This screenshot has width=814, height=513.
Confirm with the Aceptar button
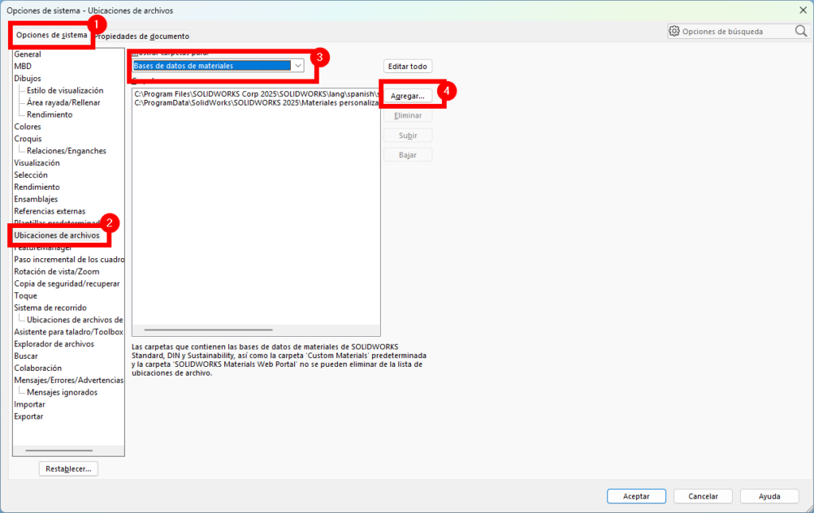(636, 496)
